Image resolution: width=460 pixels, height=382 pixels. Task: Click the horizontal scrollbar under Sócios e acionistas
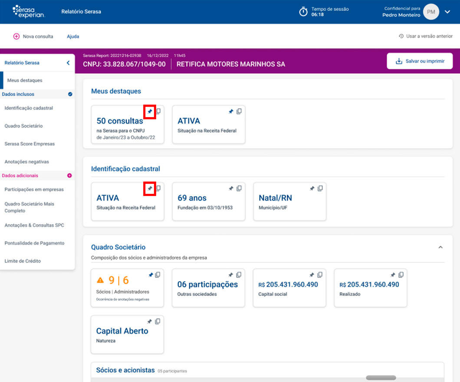381,378
